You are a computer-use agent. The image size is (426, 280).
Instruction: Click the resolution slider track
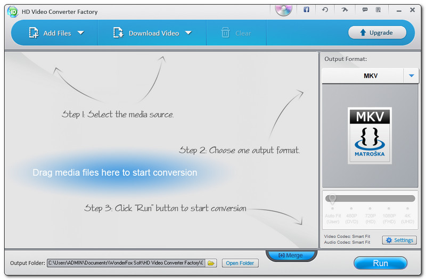click(x=370, y=199)
